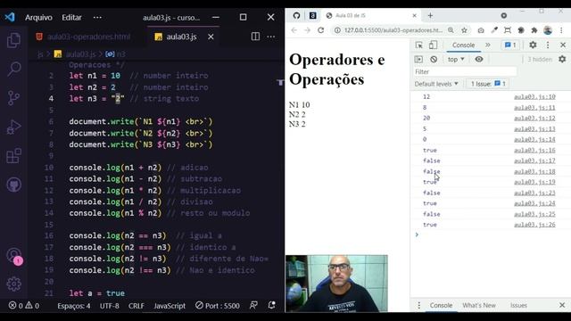
Task: Open the Run and Debug view
Action: coord(14,127)
